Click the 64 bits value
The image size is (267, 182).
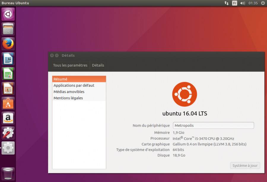point(178,150)
